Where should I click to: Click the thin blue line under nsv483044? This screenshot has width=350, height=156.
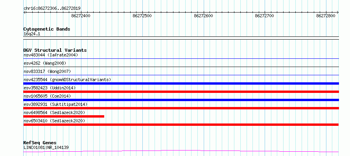coord(181,58)
